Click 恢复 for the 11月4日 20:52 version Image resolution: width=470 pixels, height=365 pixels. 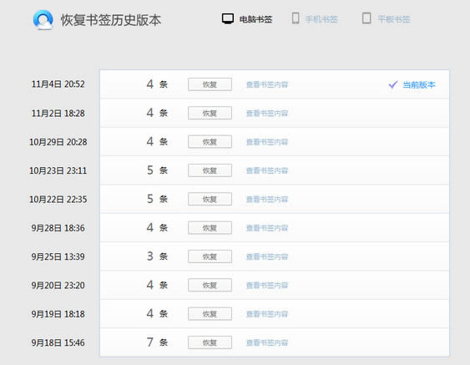click(210, 84)
